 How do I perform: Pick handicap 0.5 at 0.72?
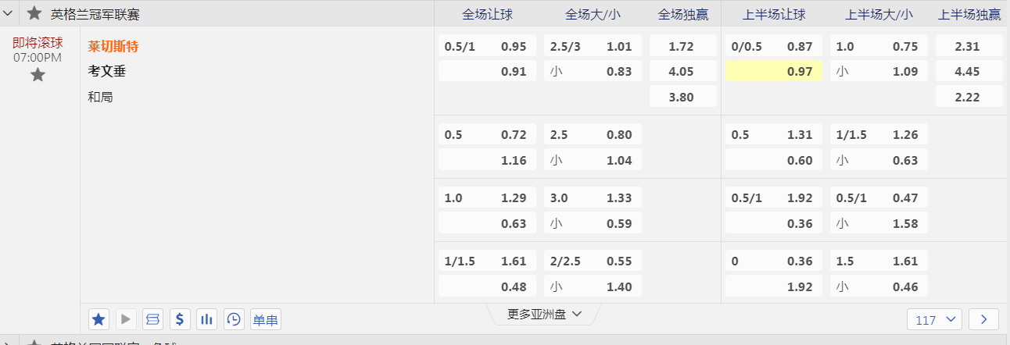(487, 134)
